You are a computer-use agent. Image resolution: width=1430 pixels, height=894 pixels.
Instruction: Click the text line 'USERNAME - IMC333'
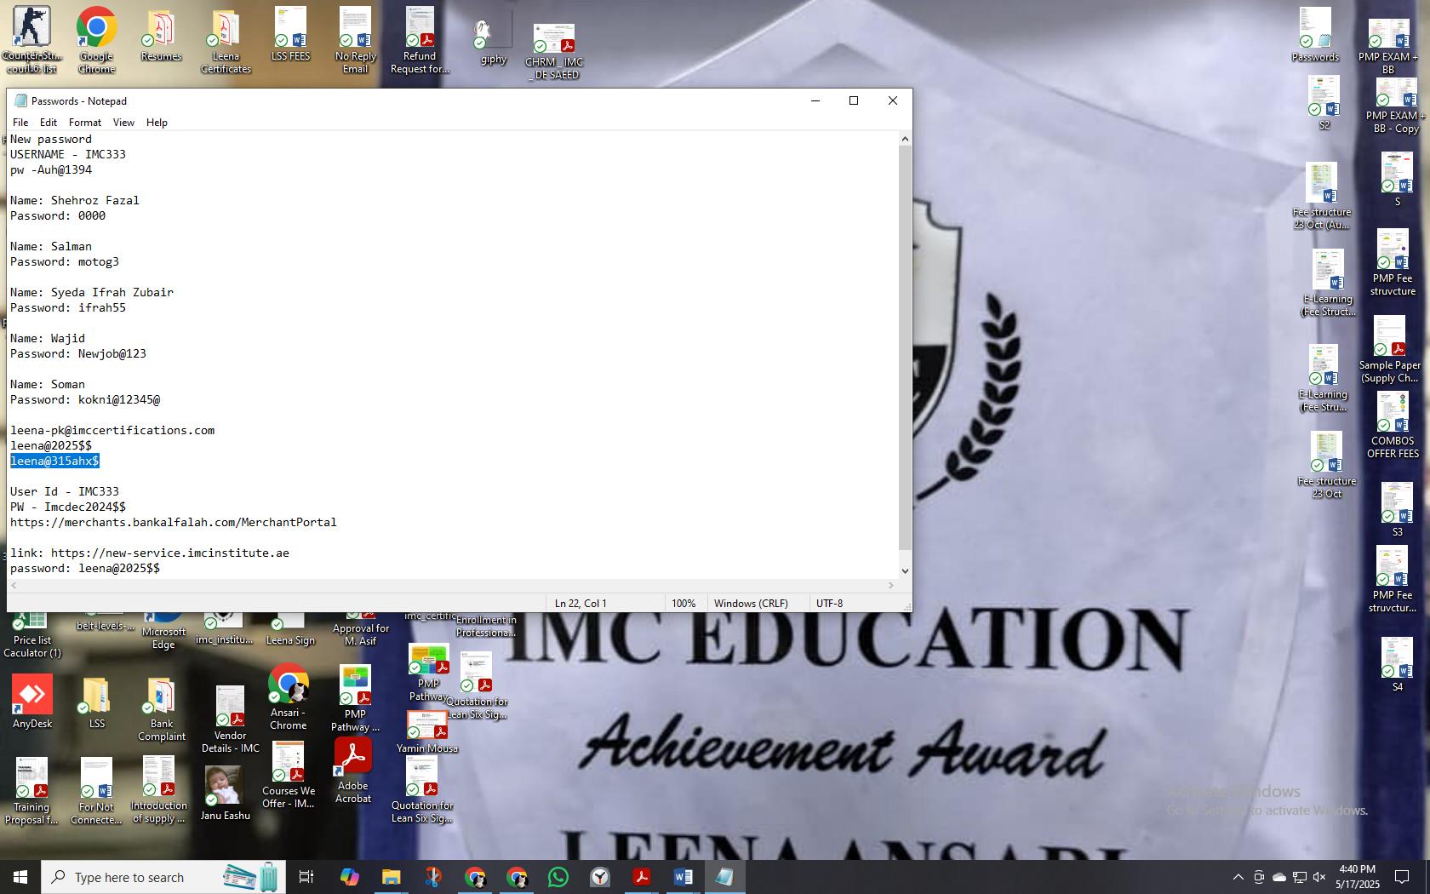pos(68,154)
